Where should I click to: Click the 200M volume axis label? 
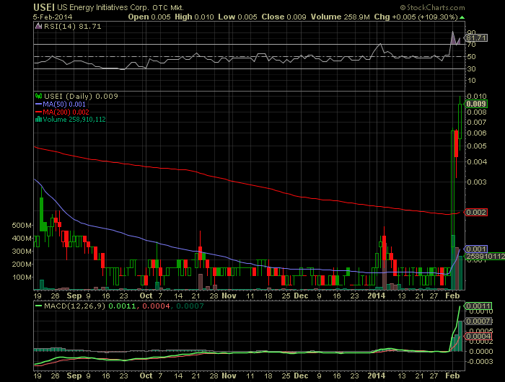22,265
